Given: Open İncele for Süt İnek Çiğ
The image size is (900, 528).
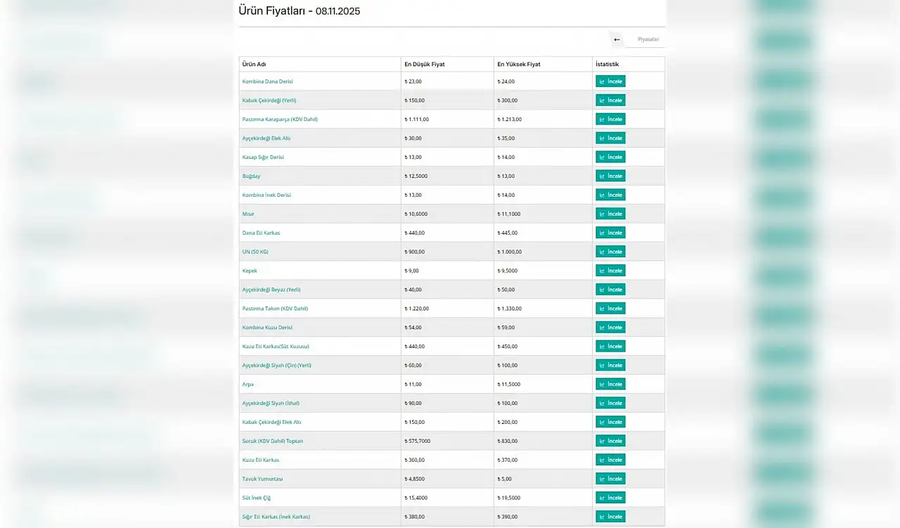Looking at the screenshot, I should 610,498.
